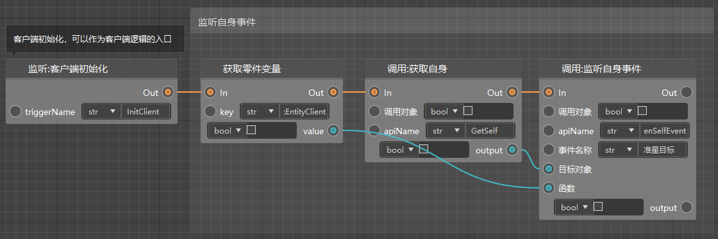Toggle 调用对象 checkbox in 调用:监听自身事件 node
718x239 pixels.
pos(642,111)
